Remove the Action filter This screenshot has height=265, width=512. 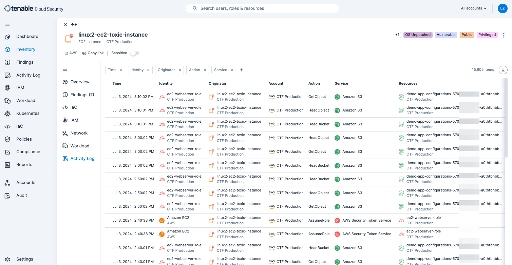205,70
